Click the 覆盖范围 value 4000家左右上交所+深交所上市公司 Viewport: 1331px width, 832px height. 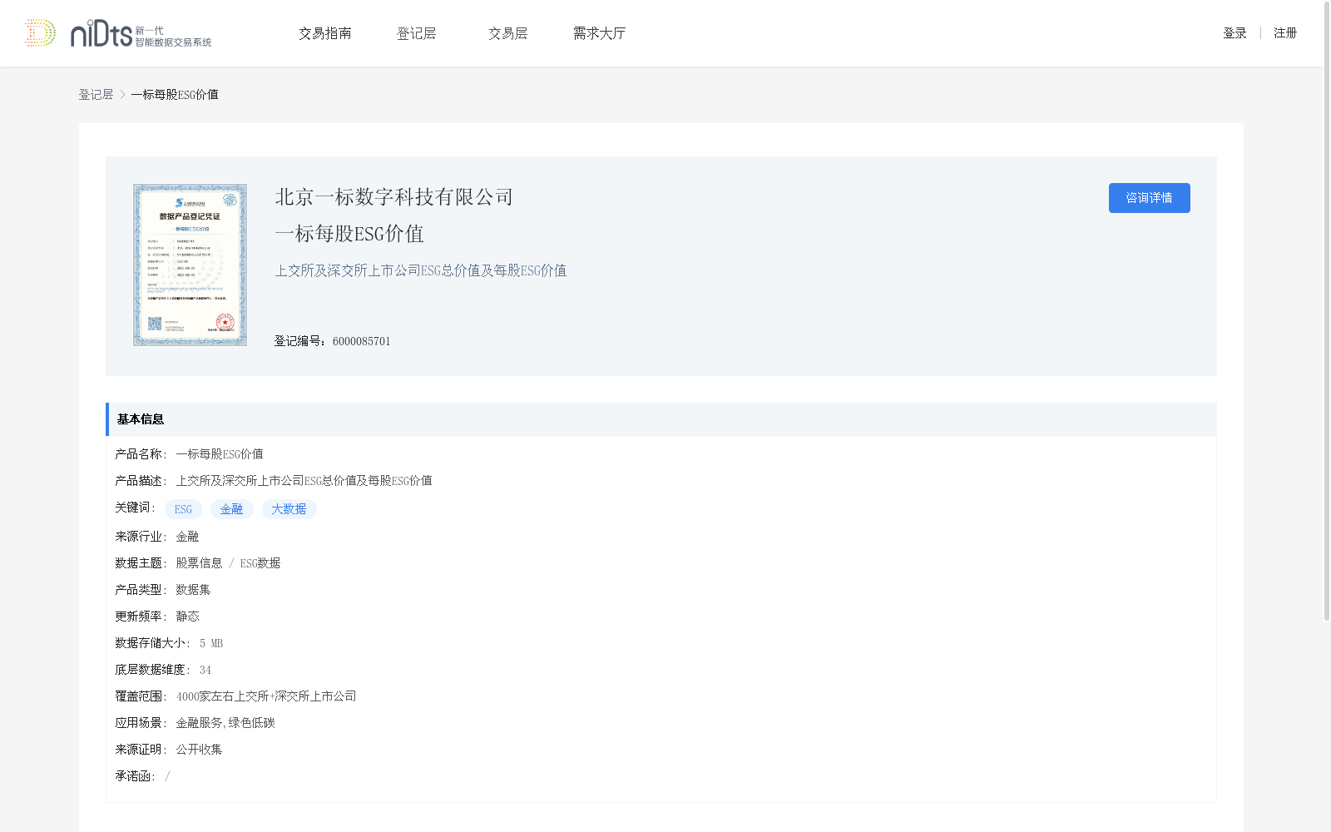[x=266, y=696]
